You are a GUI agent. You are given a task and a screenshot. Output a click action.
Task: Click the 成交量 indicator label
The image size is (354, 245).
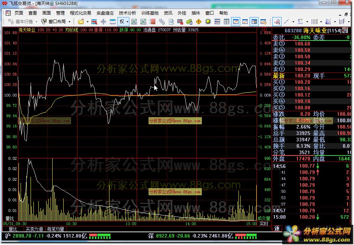pos(264,218)
